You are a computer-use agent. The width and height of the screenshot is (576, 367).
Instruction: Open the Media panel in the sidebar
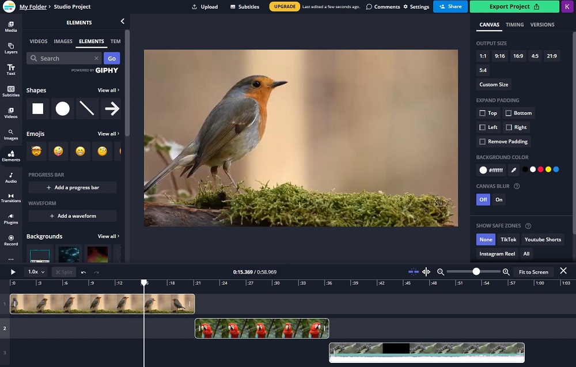10,25
